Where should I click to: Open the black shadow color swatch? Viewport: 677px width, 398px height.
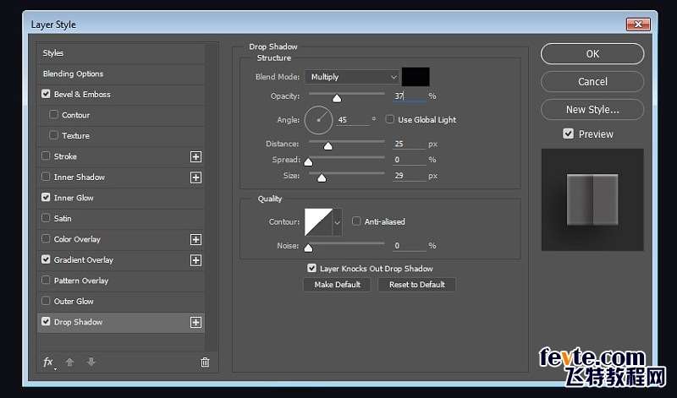tap(416, 77)
